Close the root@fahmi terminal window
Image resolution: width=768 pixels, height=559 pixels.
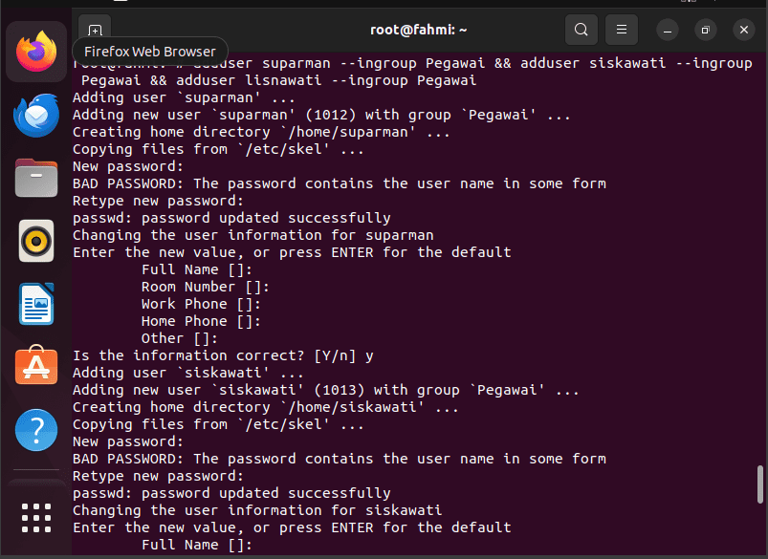(x=743, y=31)
